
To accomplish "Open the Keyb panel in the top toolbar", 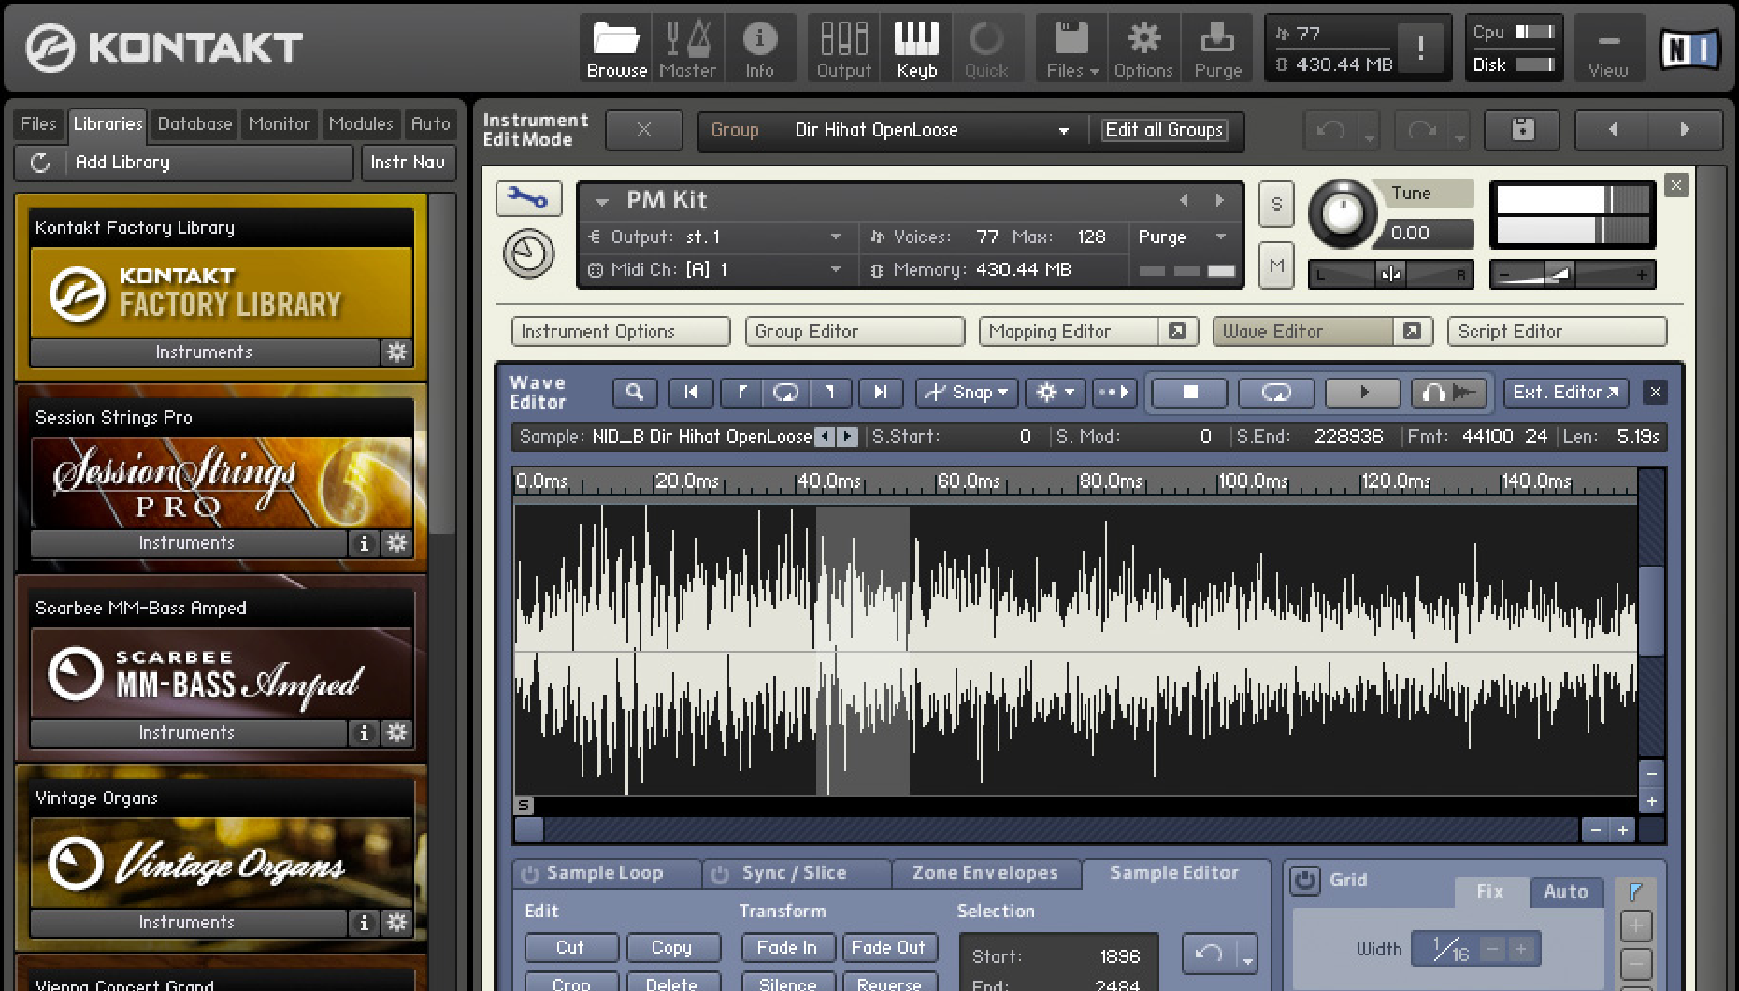I will [x=915, y=47].
